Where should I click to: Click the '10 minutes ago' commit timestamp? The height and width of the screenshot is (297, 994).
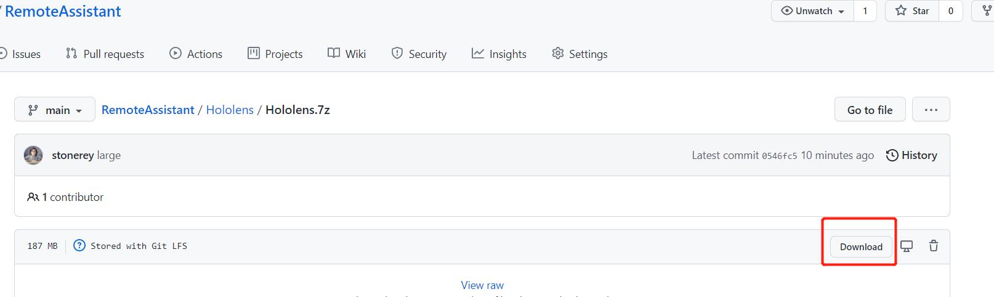click(837, 155)
